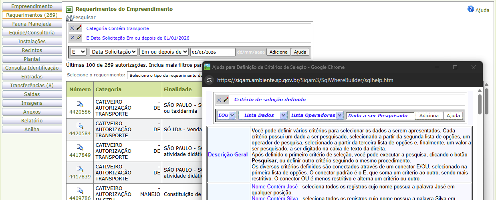
Task: Expand the 'Selecione o tipo de requerimento' dropdown
Action: (x=165, y=75)
